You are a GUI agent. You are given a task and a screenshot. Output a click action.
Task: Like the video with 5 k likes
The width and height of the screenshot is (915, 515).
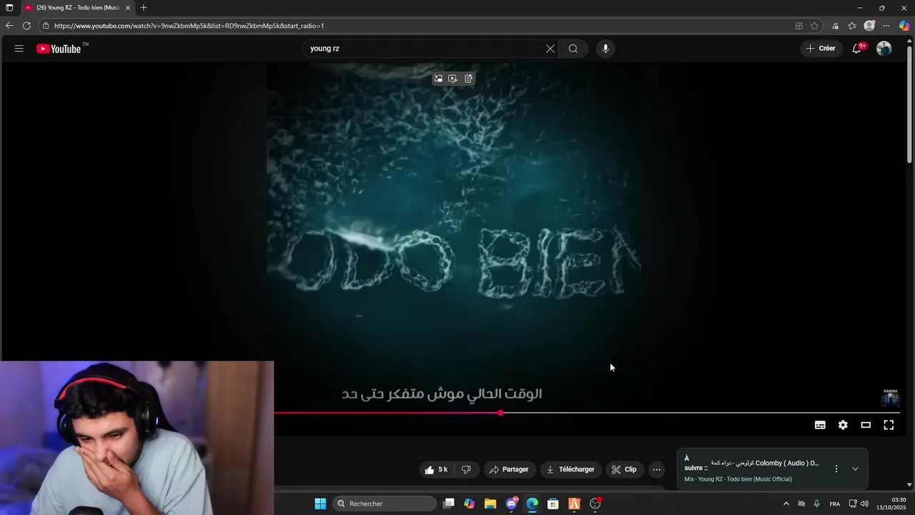click(x=436, y=469)
